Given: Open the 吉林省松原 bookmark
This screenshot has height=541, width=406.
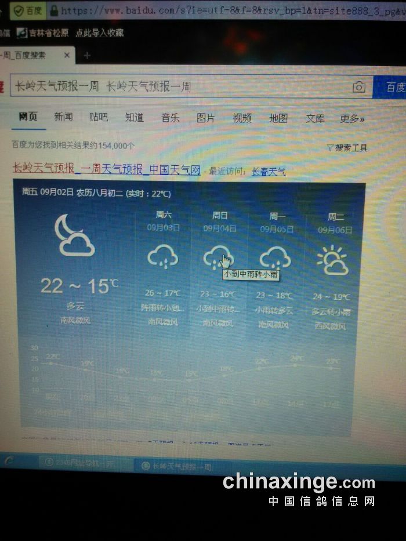Looking at the screenshot, I should coord(42,33).
